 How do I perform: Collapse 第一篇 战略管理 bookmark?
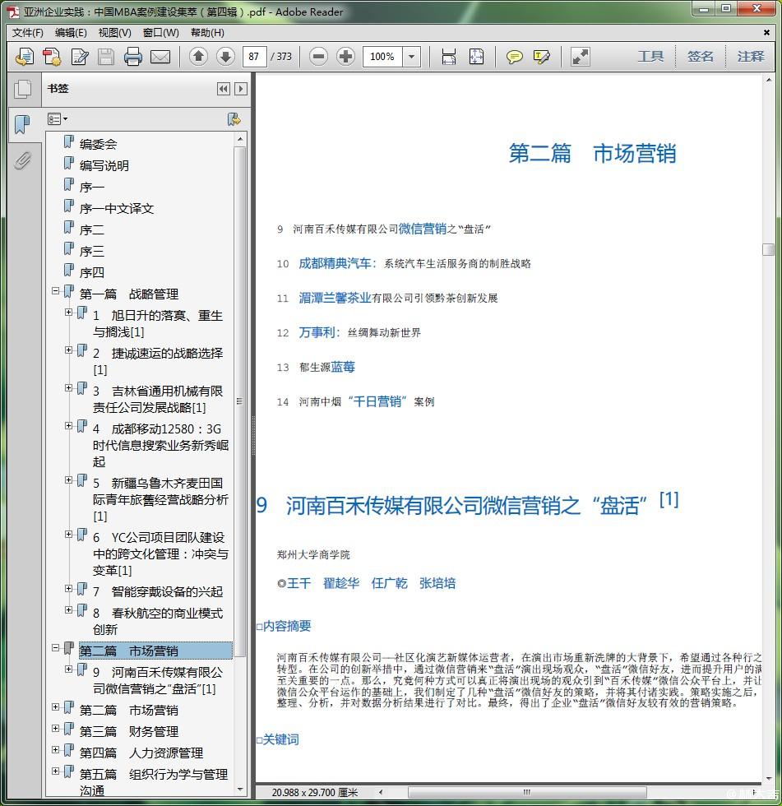click(x=55, y=291)
